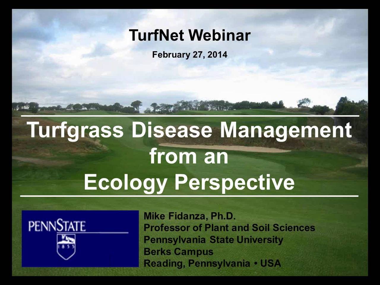Click the horizontal line below Ecology Perspective
Viewport: 380px width, 285px height.
tap(190, 196)
